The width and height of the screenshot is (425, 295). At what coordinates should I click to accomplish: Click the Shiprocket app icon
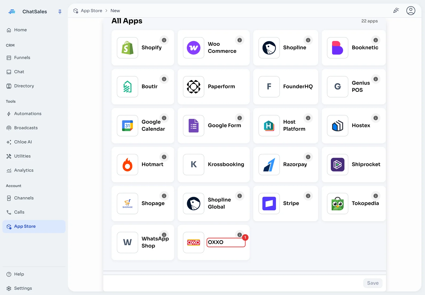tap(338, 165)
